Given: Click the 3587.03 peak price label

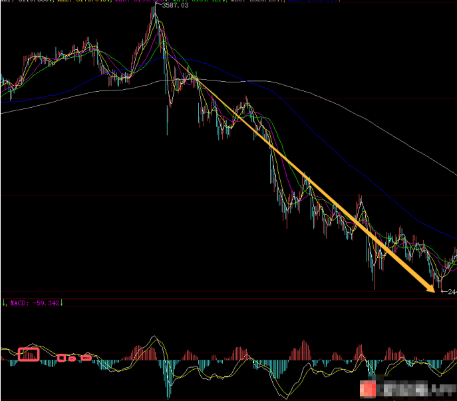Looking at the screenshot, I should tap(175, 6).
